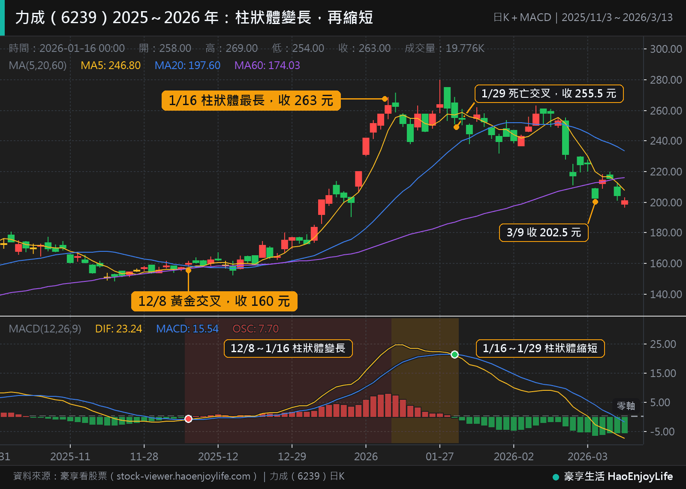Click the 低：254.00 low price readout

click(298, 48)
